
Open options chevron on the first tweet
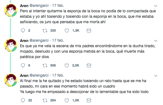(x=156, y=6)
